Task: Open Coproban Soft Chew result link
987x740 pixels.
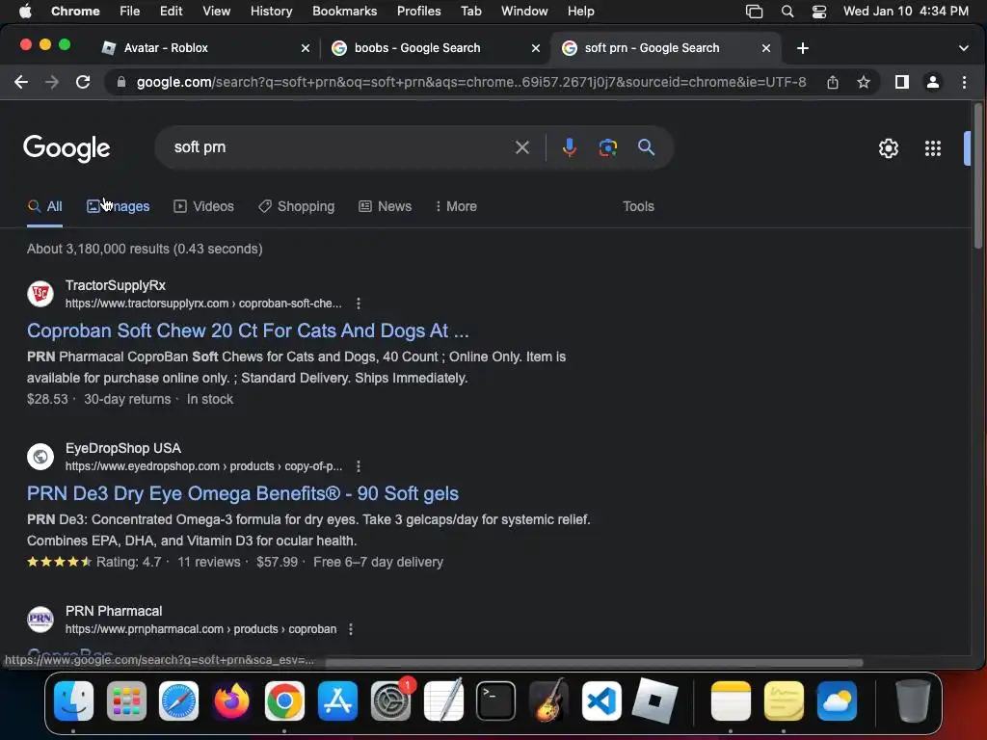Action: click(248, 330)
